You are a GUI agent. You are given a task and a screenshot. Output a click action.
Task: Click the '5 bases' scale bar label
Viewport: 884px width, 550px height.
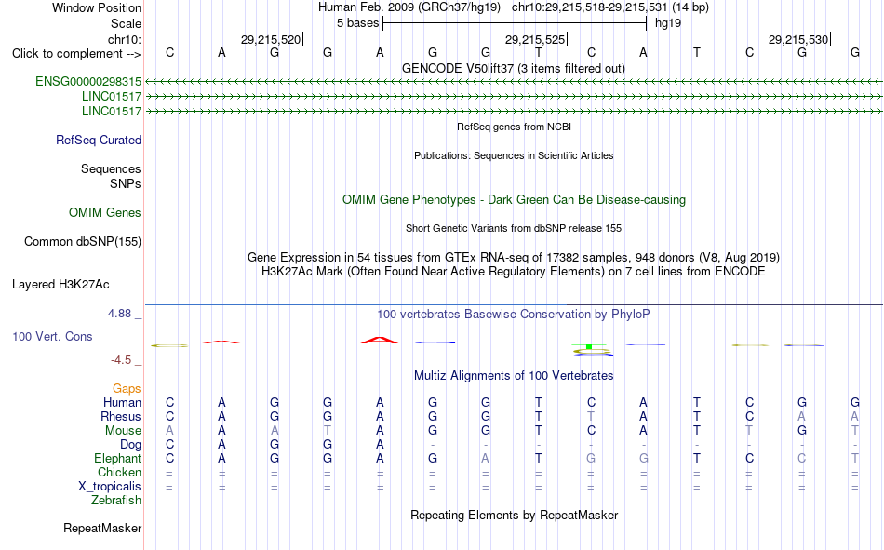coord(358,23)
